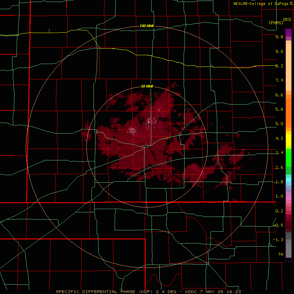Image resolution: width=294 pixels, height=294 pixels.
Task: Click the 2.6 color scale value
Action: (x=279, y=168)
